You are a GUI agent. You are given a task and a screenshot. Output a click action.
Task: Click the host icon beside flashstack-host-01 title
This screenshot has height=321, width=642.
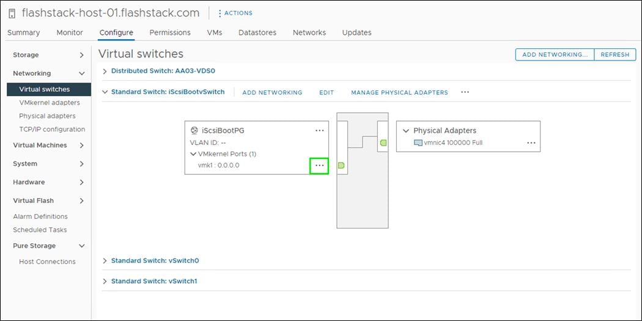pyautogui.click(x=12, y=13)
